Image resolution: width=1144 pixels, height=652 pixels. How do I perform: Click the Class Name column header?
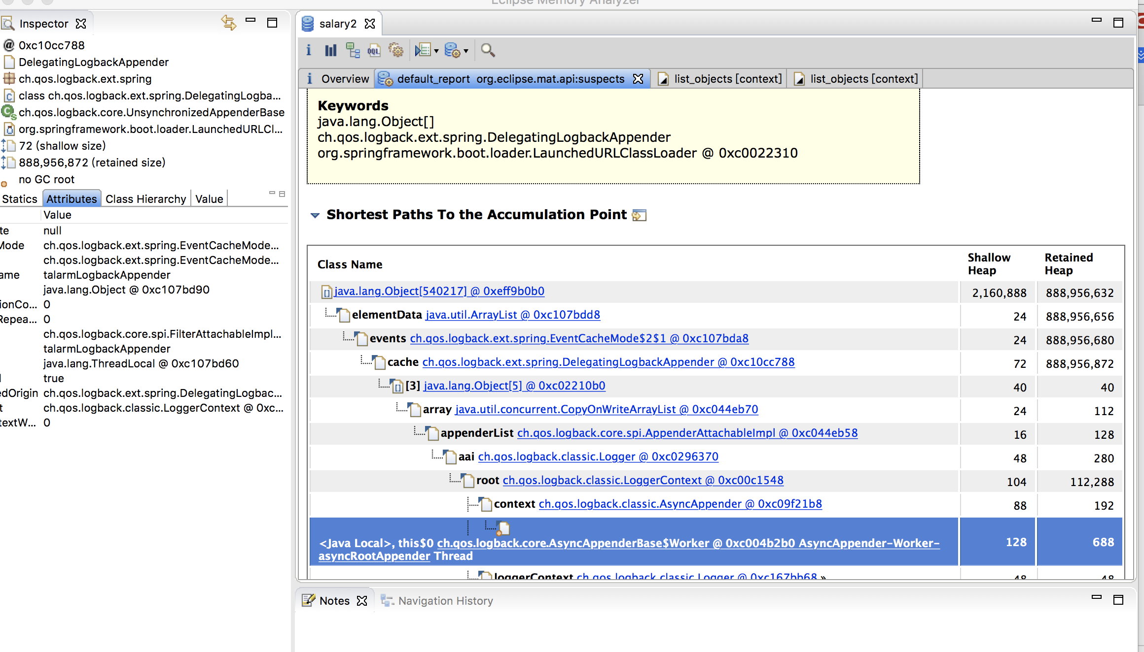click(350, 264)
